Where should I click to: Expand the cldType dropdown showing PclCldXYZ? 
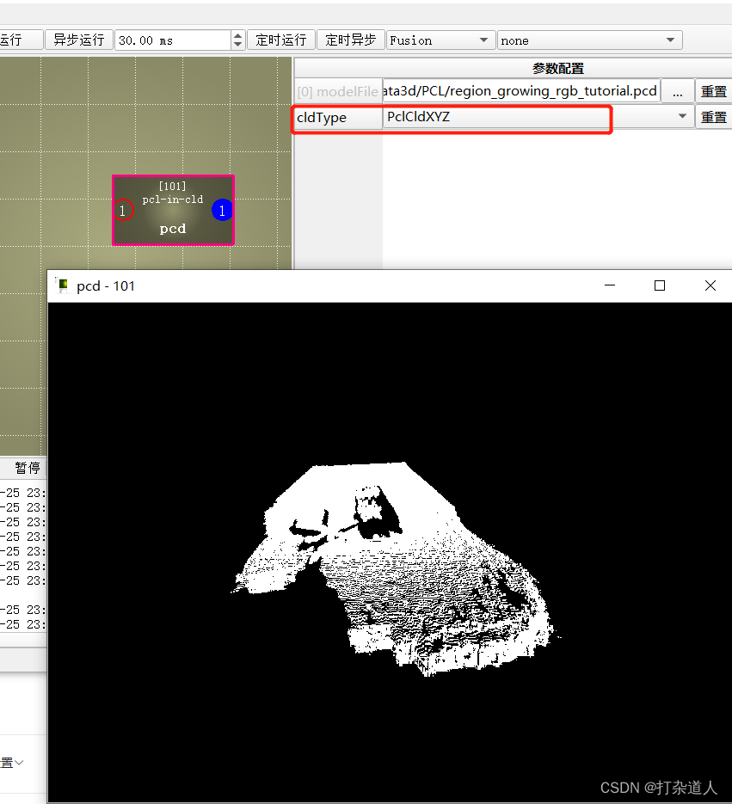[682, 117]
